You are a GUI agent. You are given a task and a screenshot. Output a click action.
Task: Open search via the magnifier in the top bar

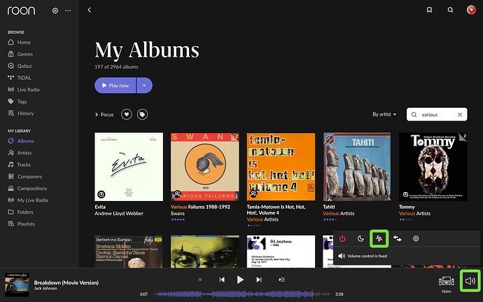point(450,11)
